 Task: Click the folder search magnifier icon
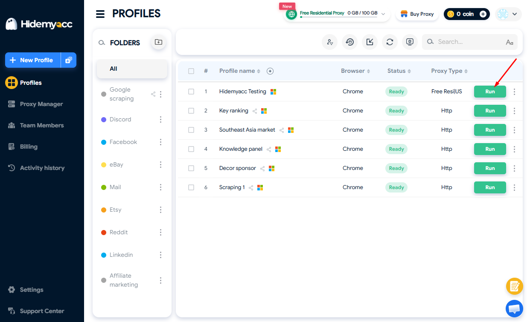click(102, 43)
